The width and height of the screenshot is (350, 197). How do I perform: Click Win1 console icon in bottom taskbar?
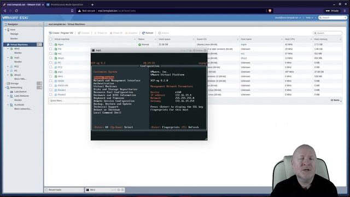click(87, 190)
